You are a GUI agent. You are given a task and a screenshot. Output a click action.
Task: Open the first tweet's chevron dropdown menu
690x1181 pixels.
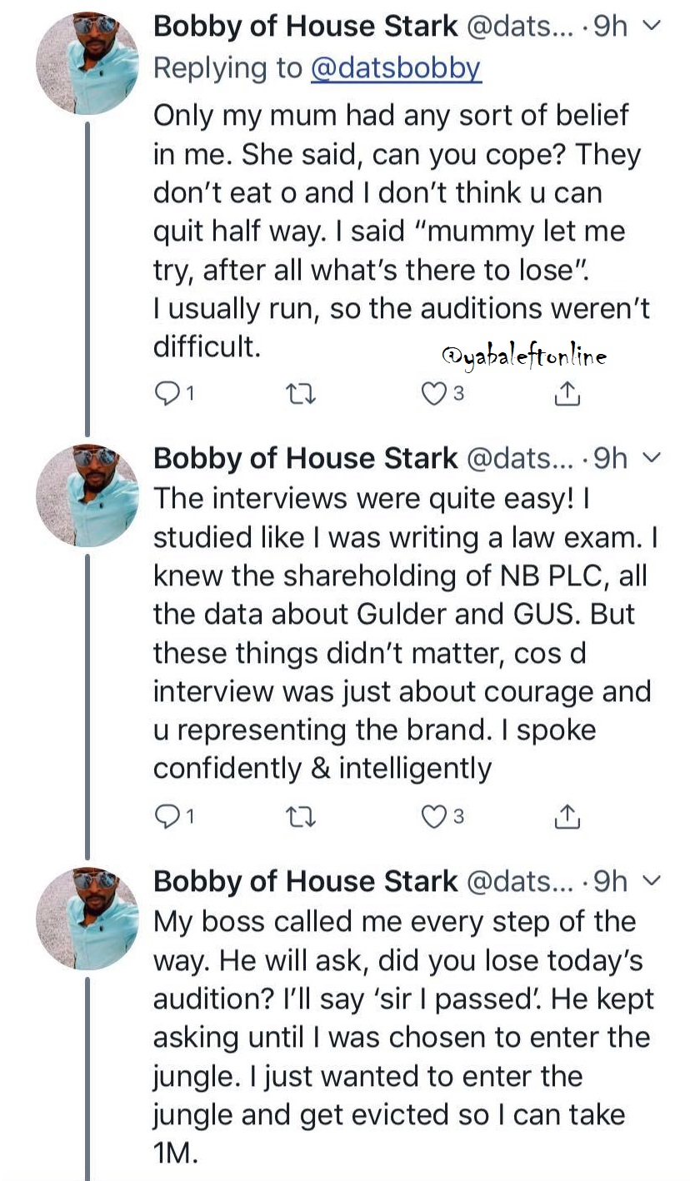pyautogui.click(x=654, y=27)
